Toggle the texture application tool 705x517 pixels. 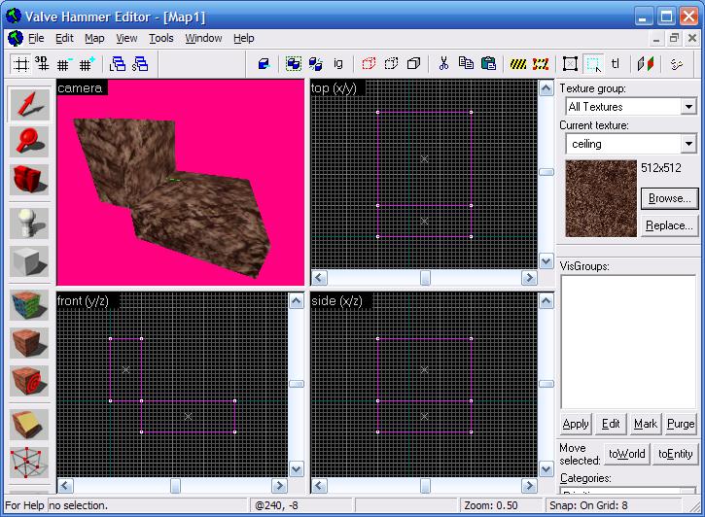(x=29, y=305)
